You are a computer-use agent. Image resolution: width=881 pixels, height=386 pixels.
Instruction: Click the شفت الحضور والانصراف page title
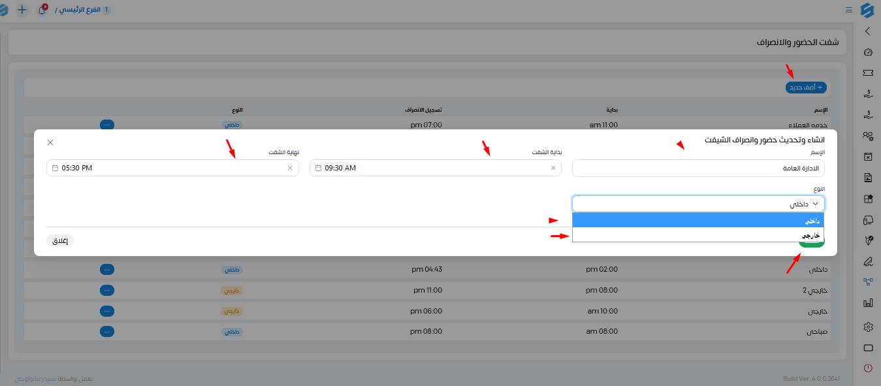pyautogui.click(x=797, y=42)
